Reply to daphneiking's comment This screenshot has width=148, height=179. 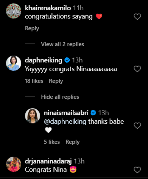click(56, 81)
